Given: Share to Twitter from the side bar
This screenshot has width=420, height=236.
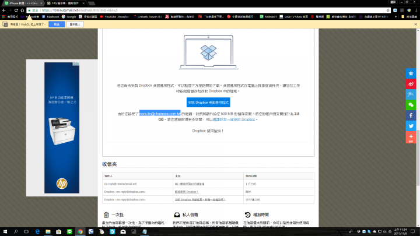Looking at the screenshot, I should point(411,126).
